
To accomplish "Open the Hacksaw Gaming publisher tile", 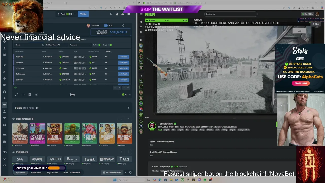I will click(37, 159).
